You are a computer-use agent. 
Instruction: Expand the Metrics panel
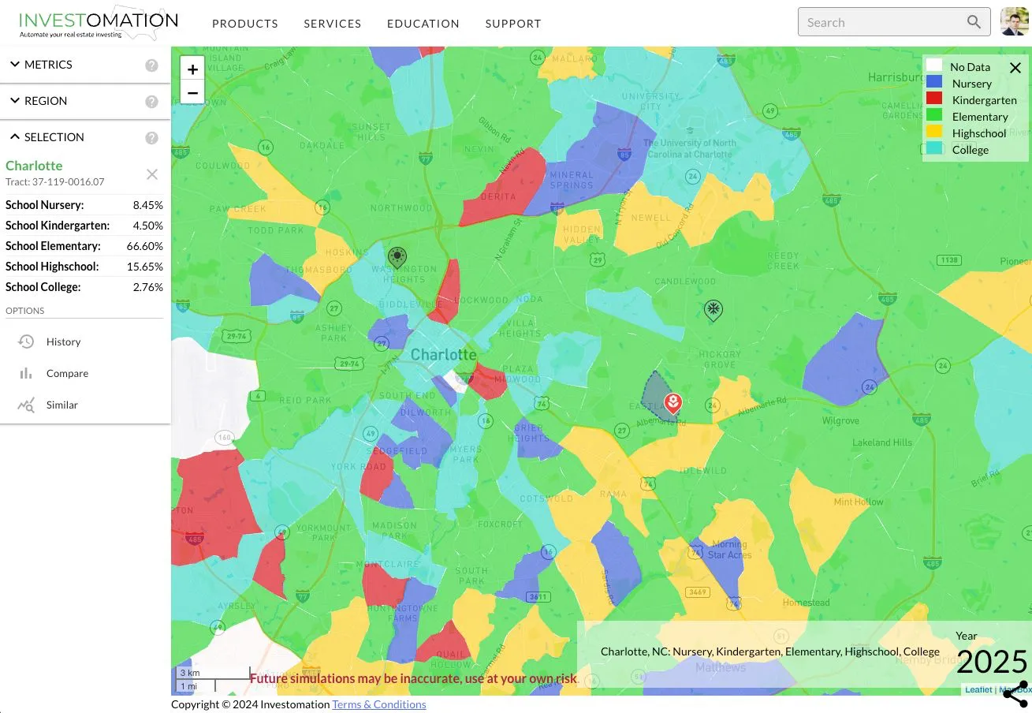pyautogui.click(x=85, y=65)
